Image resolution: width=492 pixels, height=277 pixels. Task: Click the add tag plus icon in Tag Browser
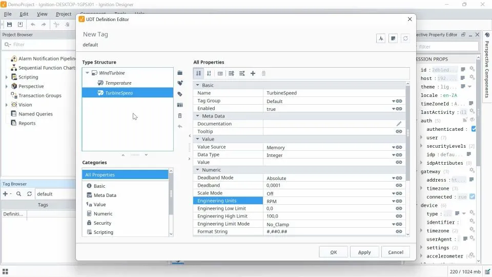coord(5,194)
